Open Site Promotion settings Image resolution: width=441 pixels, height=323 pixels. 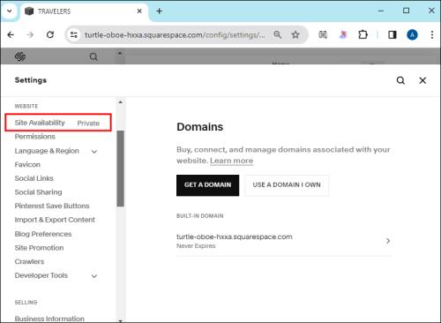39,248
